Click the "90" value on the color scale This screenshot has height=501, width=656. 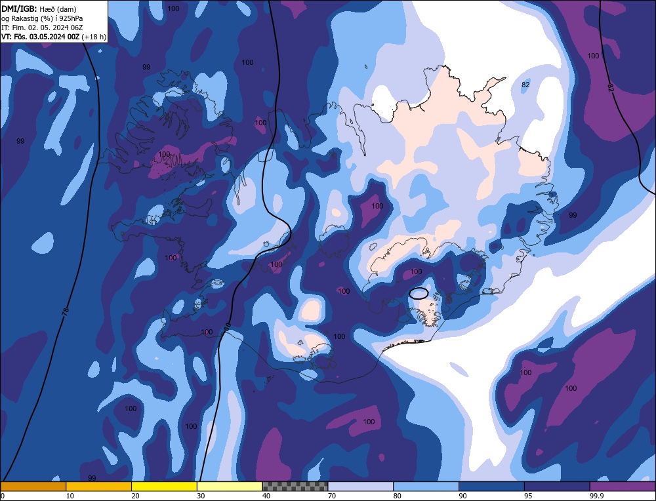pos(462,496)
